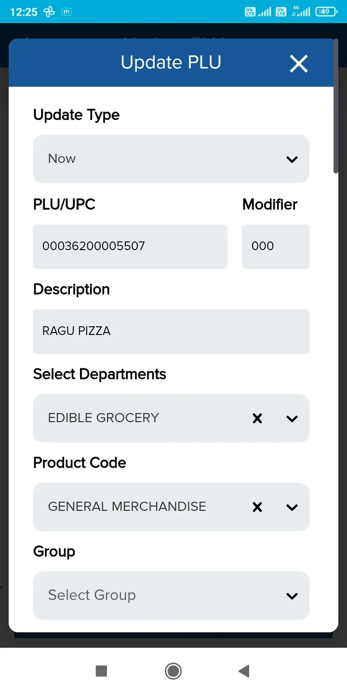Tap the GENERAL MERCHANDISE selection chip

(127, 507)
